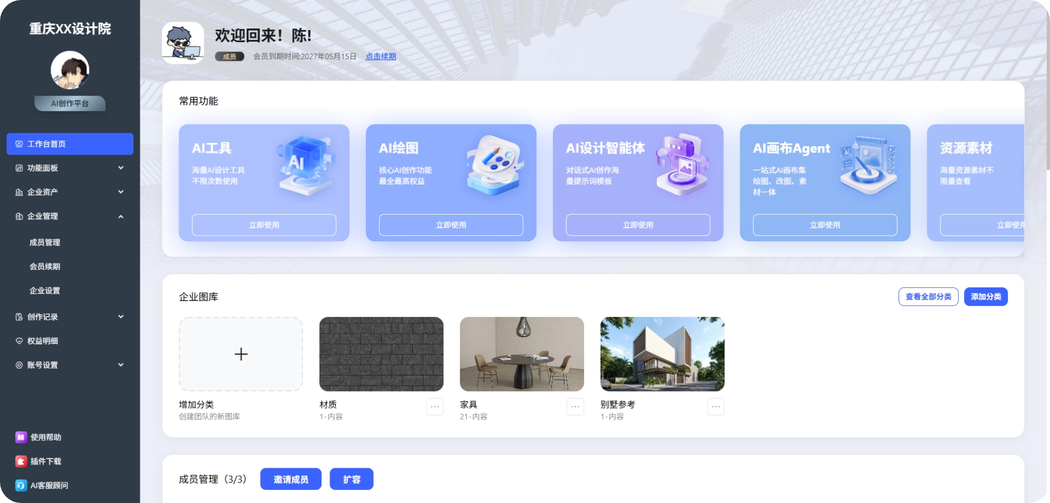Image resolution: width=1050 pixels, height=503 pixels.
Task: Click the 功能面板 sidebar icon
Action: tap(20, 168)
